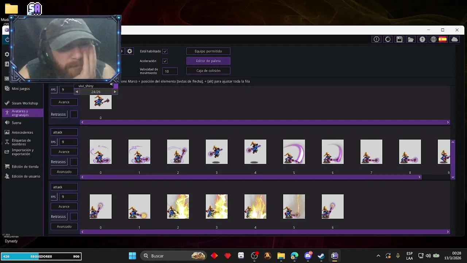Open Mini juegos in the sidebar
467x263 pixels.
(x=21, y=89)
